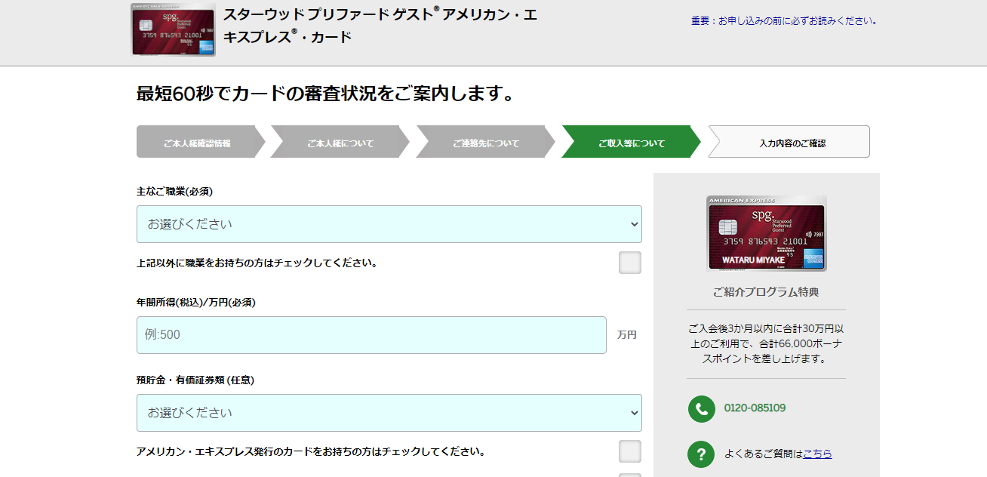Select the ご収入等について step

(632, 142)
